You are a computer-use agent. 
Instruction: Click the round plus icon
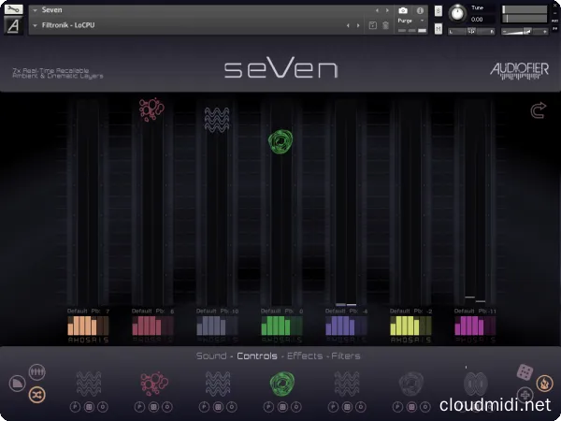click(525, 395)
